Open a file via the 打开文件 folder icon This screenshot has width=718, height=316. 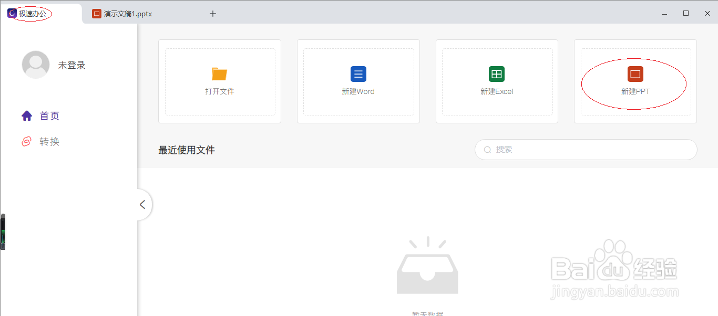(220, 74)
